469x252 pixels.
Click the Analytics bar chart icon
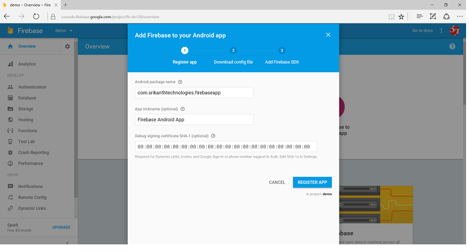tap(11, 64)
